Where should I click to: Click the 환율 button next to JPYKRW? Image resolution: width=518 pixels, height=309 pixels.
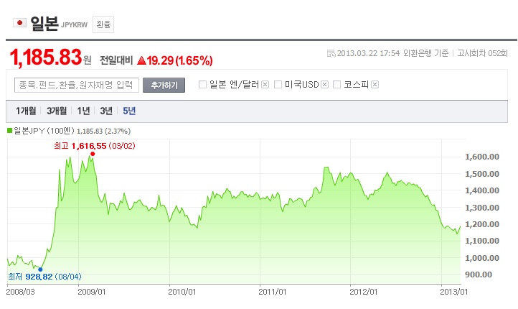[x=103, y=24]
